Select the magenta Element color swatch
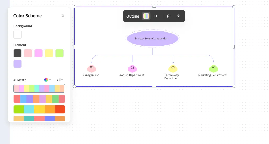Screen dimensions: 269x144 (39, 53)
